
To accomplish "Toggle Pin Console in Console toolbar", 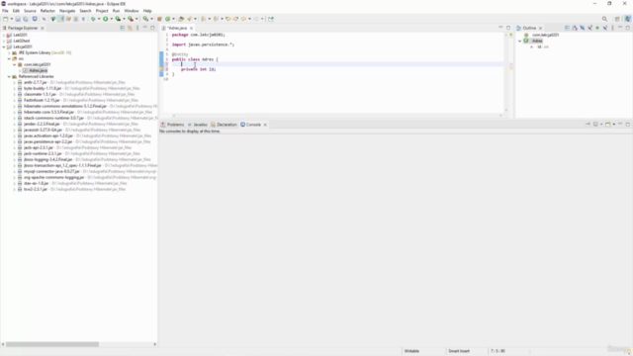I will coord(588,125).
